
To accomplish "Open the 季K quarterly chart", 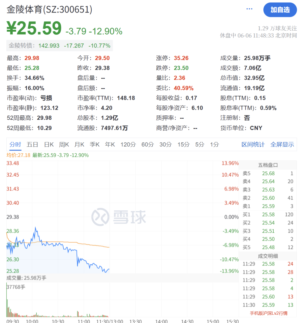I will coord(94,144).
